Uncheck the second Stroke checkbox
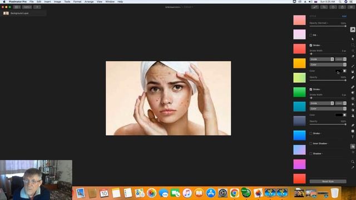 (x=311, y=89)
